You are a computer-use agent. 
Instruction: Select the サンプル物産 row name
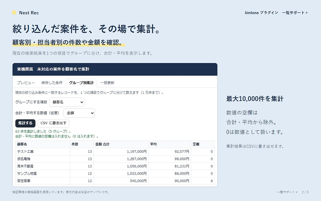click(27, 173)
